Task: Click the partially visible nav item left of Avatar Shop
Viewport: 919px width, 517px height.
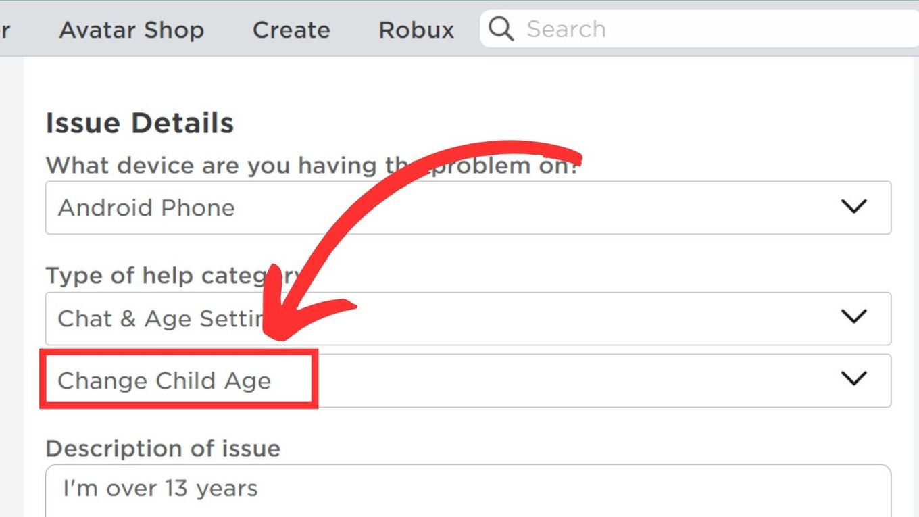Action: [x=5, y=30]
